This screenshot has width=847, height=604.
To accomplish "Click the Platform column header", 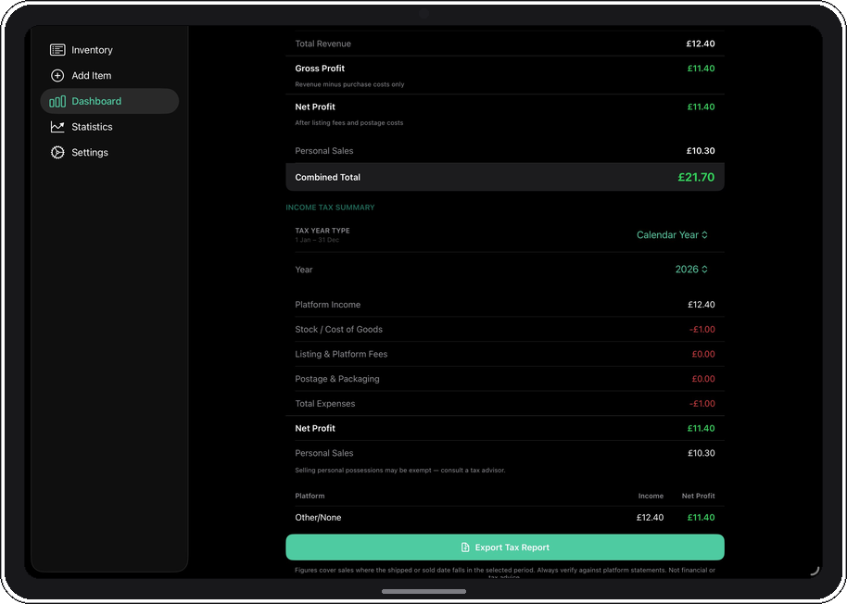I will click(x=310, y=496).
